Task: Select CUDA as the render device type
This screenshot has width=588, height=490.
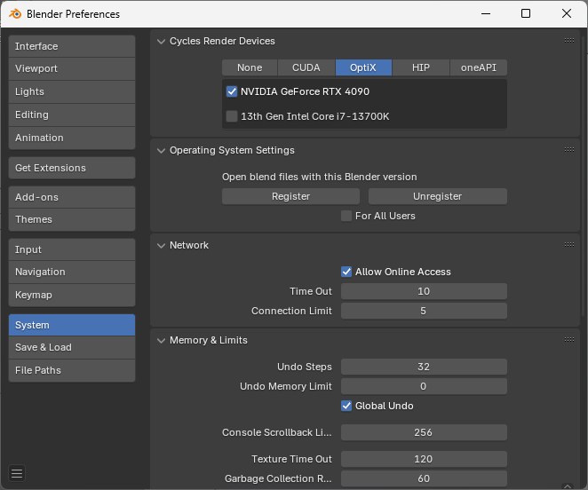Action: point(306,67)
